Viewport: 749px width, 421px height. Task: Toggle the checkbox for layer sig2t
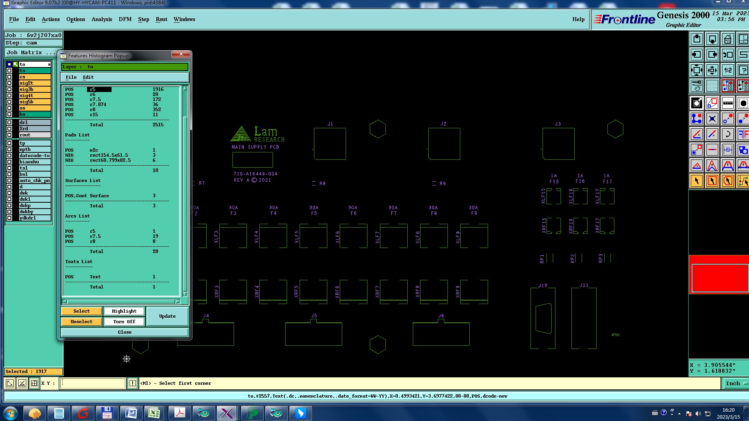pos(9,83)
